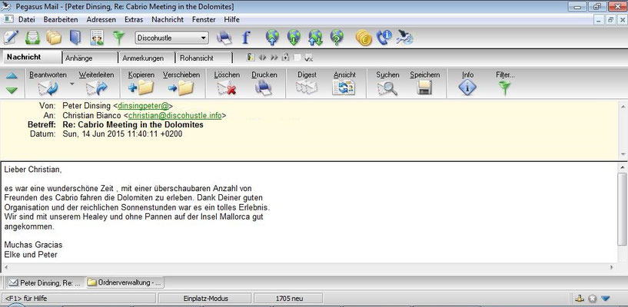This screenshot has height=307, width=628.
Task: Click the Pegasus horse tools icon
Action: coord(405,38)
